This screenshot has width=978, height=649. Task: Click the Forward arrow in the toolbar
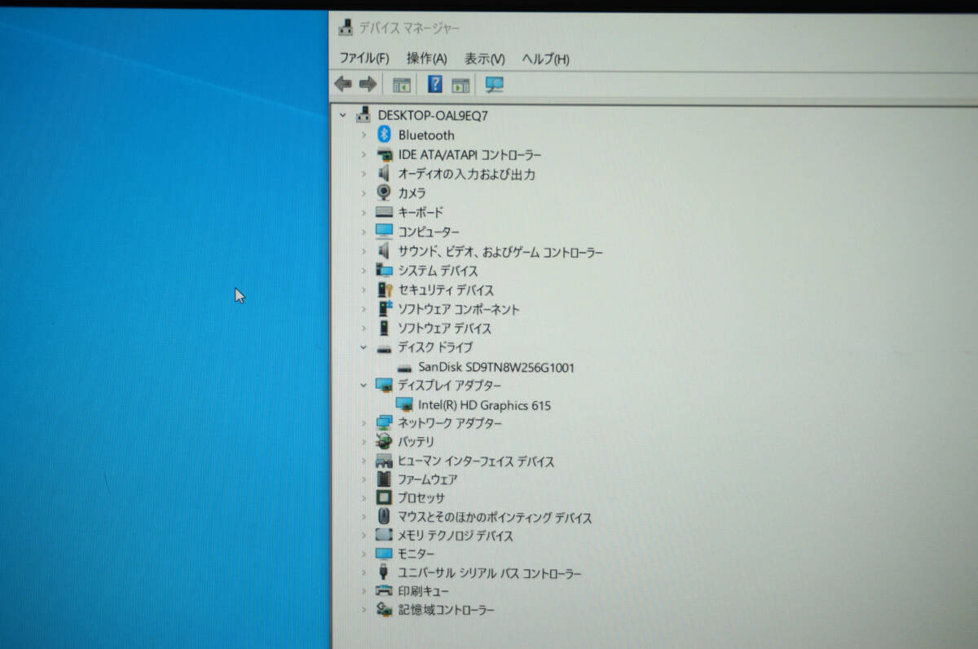pos(368,84)
